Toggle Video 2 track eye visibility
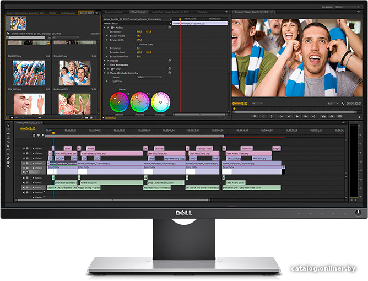 pos(24,163)
